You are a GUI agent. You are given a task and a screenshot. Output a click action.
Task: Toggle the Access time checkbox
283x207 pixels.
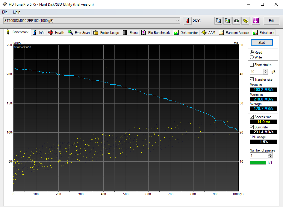[252, 117]
